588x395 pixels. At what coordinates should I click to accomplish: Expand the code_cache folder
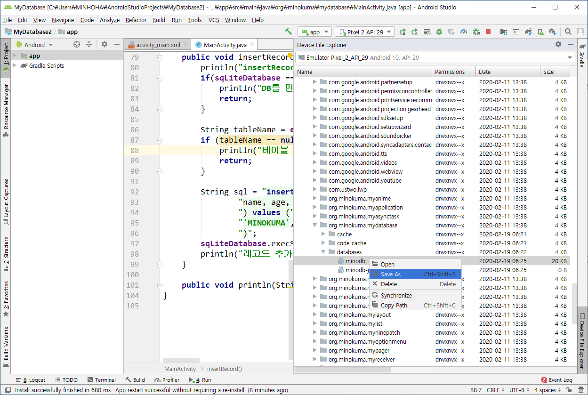324,243
